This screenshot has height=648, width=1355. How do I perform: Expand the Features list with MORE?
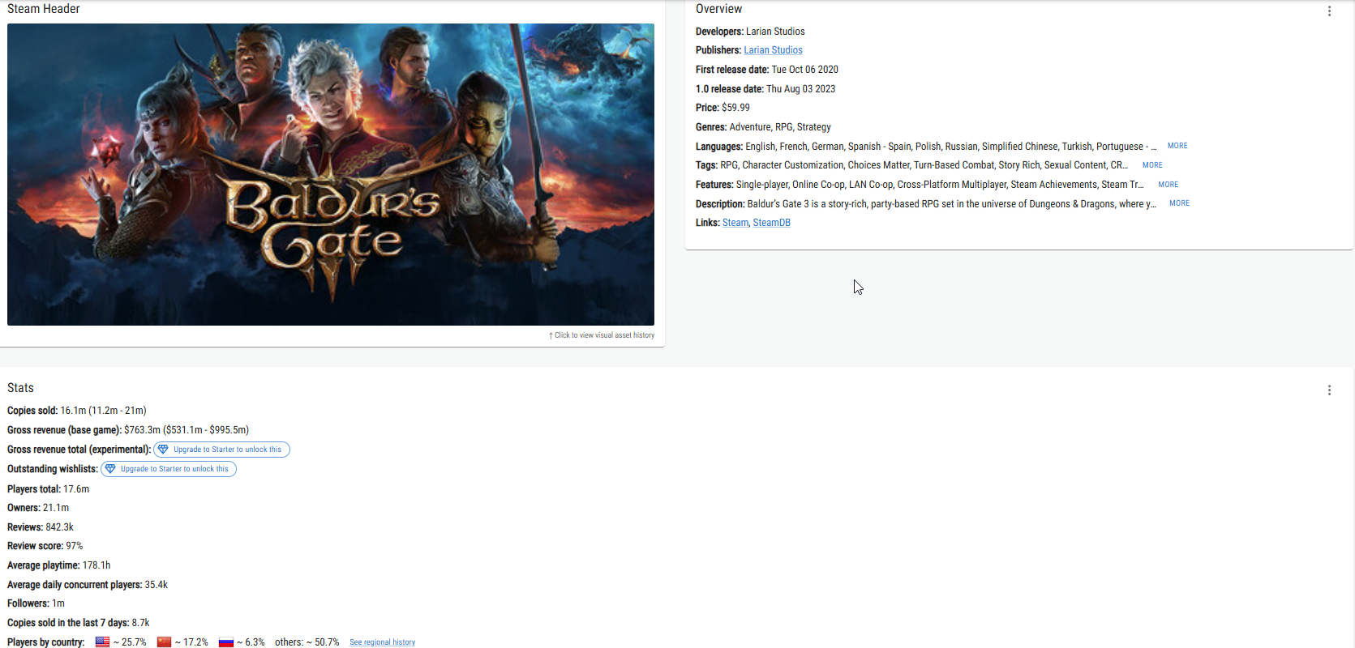pyautogui.click(x=1168, y=185)
